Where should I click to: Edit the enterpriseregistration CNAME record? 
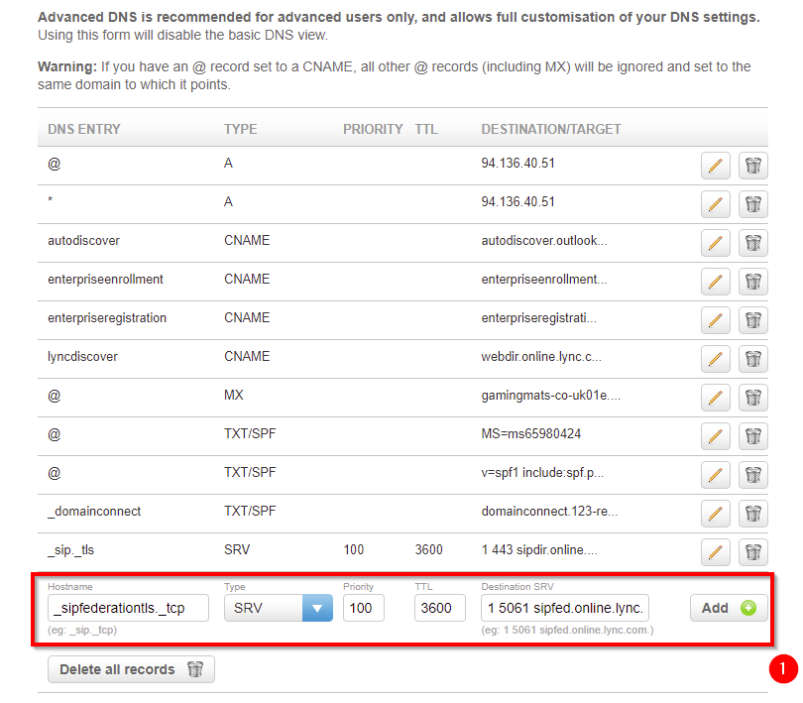click(715, 320)
